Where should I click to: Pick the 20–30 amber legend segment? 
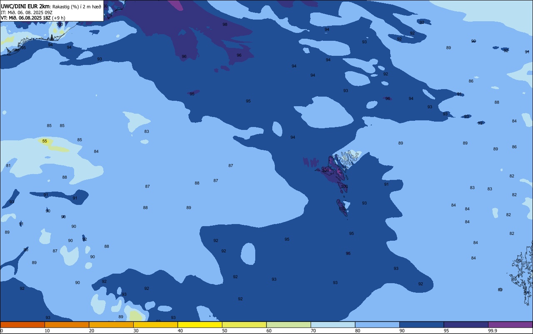[x=111, y=324]
